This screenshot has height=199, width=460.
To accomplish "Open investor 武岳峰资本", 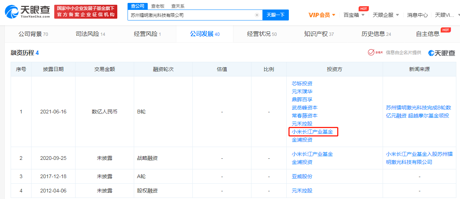I will (305, 108).
